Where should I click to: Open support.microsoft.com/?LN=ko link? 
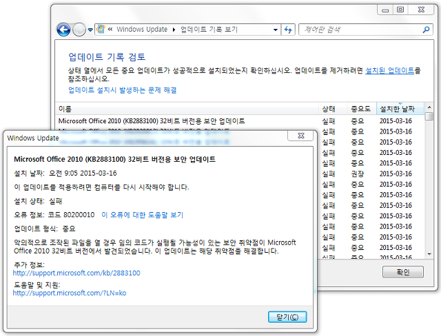click(70, 293)
